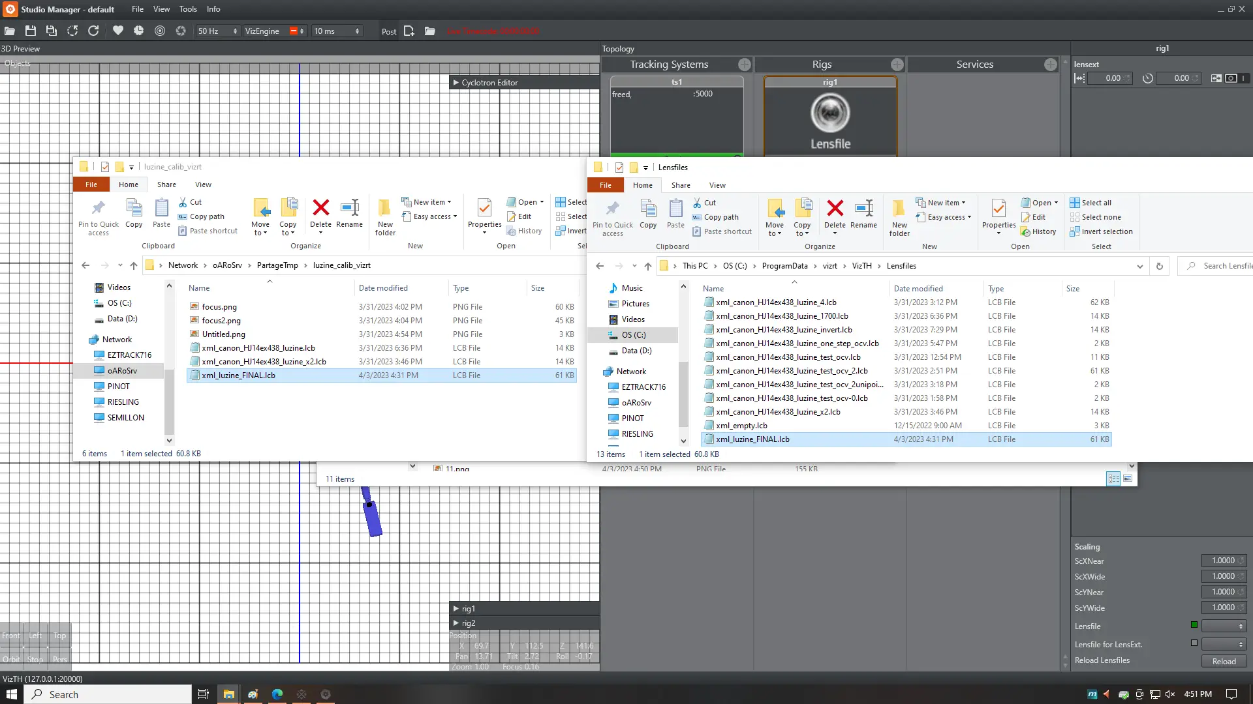This screenshot has height=704, width=1253.
Task: Expand the rig2 disclosure triangle
Action: 456,623
